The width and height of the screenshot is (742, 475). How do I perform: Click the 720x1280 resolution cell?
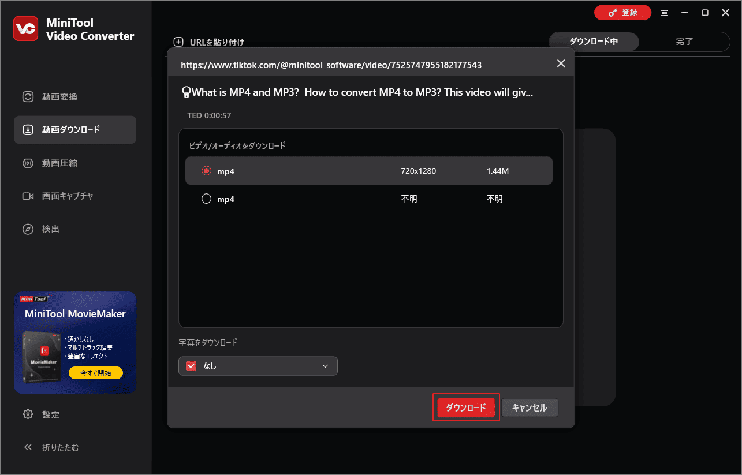pos(419,171)
